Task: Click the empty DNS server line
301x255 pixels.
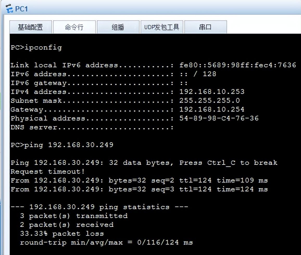Action: 92,127
